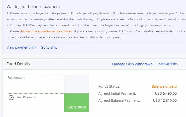The width and height of the screenshot is (186, 117).
Task: Click the Initial Payment chart label
Action: click(25, 97)
